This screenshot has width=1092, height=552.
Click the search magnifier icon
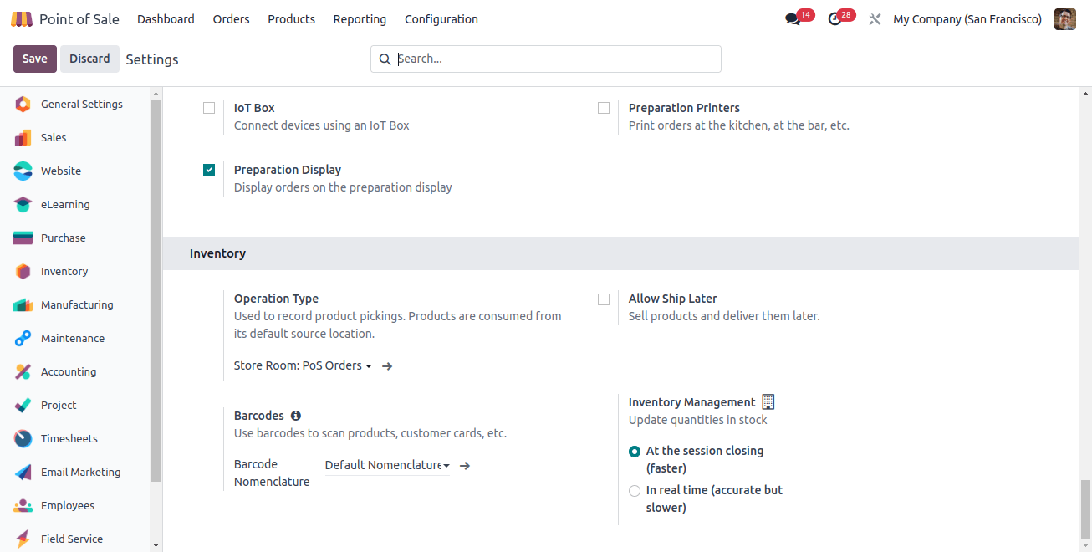[x=385, y=59]
